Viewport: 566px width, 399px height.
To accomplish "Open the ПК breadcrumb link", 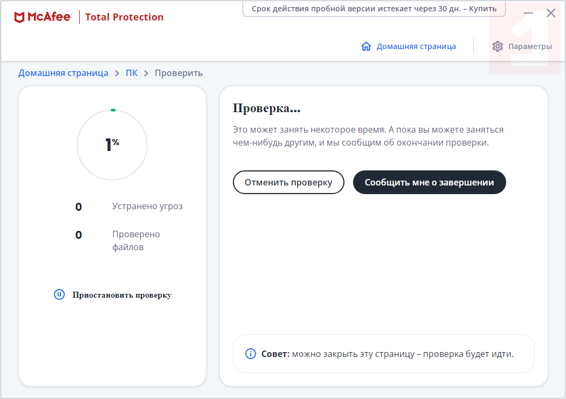I will click(132, 73).
